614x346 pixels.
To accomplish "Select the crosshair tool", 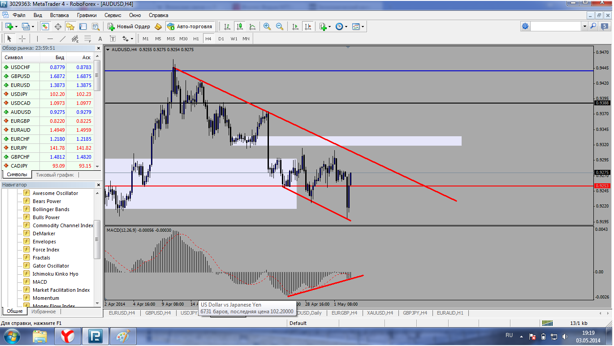I will 22,39.
